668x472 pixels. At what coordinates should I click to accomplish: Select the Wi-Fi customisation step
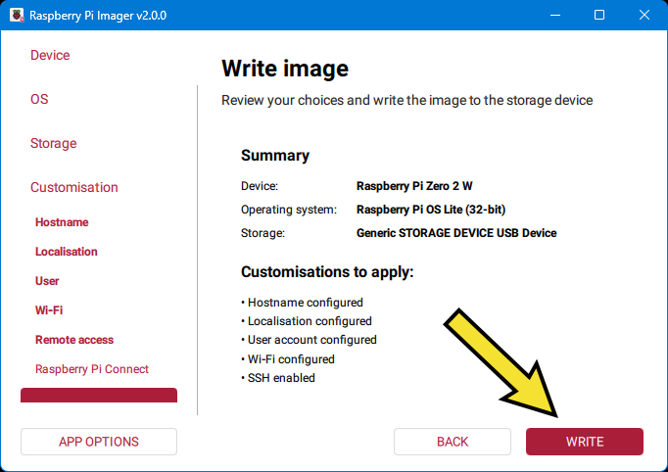(49, 310)
